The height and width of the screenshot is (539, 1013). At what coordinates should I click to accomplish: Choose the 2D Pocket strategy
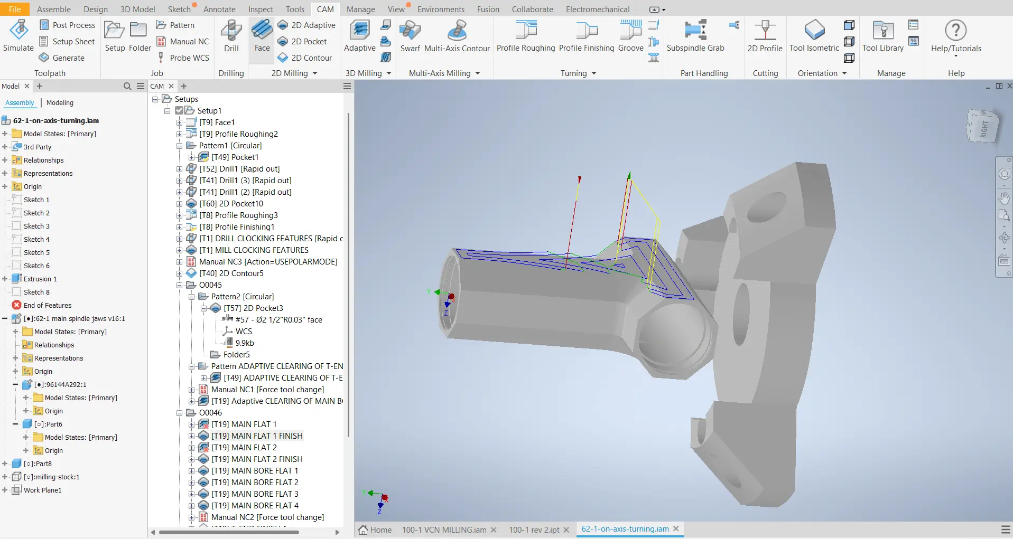click(x=302, y=41)
